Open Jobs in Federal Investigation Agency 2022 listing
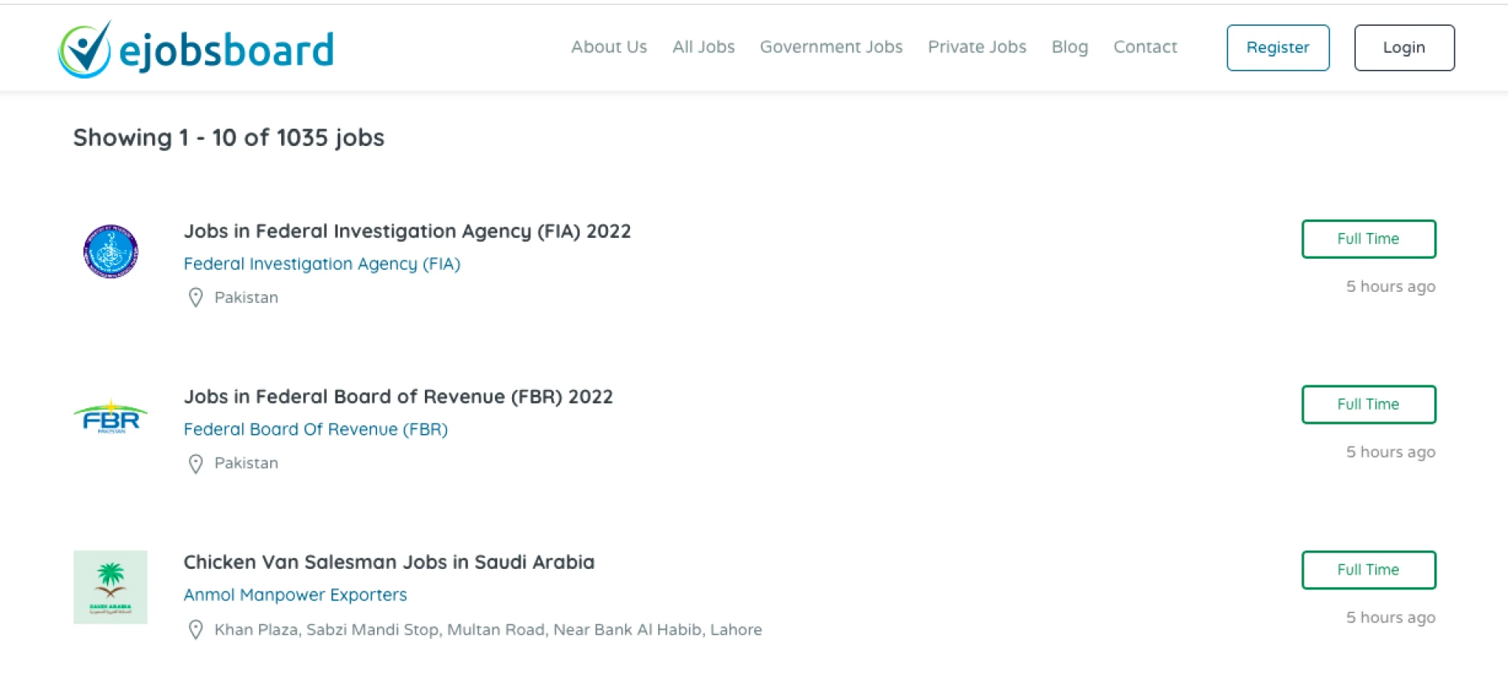Viewport: 1508px width, 678px height. 407,231
